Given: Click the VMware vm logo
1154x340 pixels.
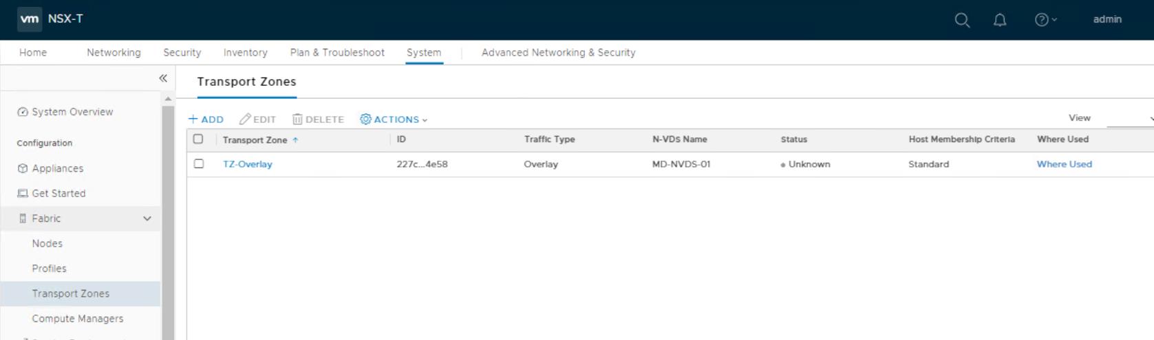Looking at the screenshot, I should click(30, 19).
